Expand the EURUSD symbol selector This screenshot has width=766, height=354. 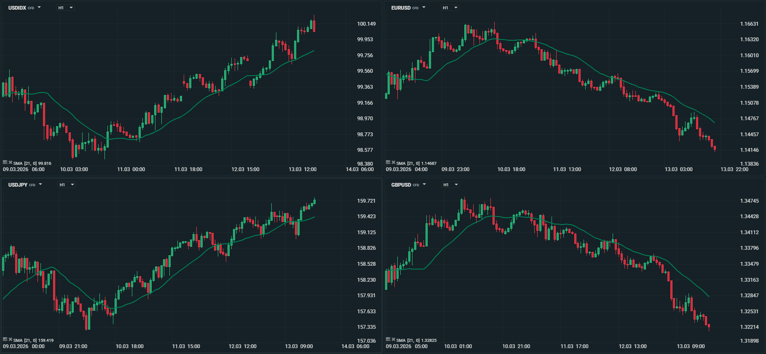click(x=424, y=8)
